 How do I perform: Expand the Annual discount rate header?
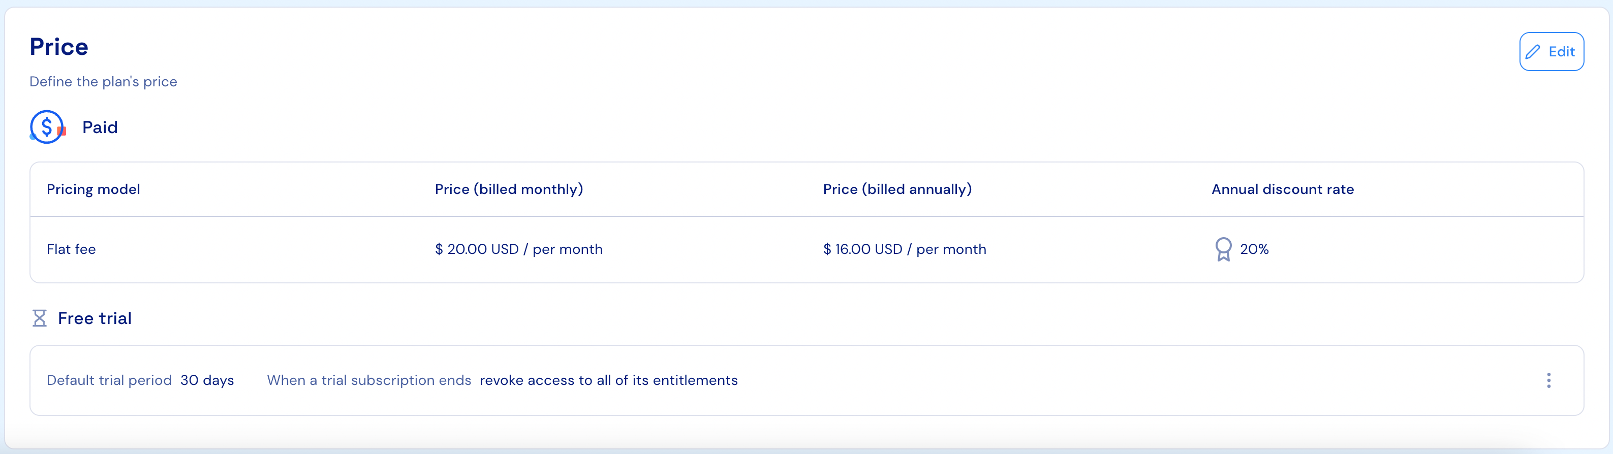click(1281, 189)
